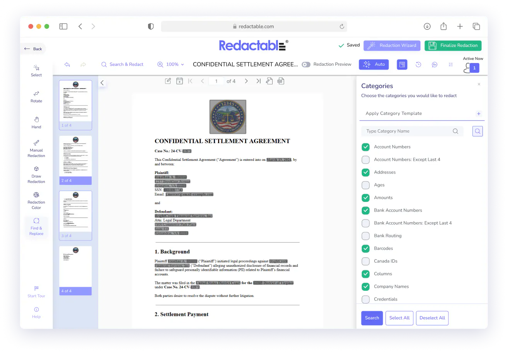Undo the last action arrow
This screenshot has height=353, width=508.
tap(67, 65)
